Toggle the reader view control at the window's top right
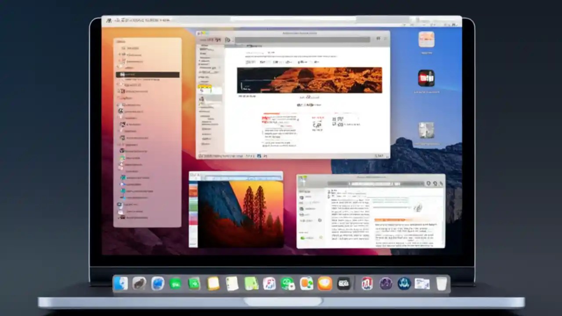 click(378, 39)
